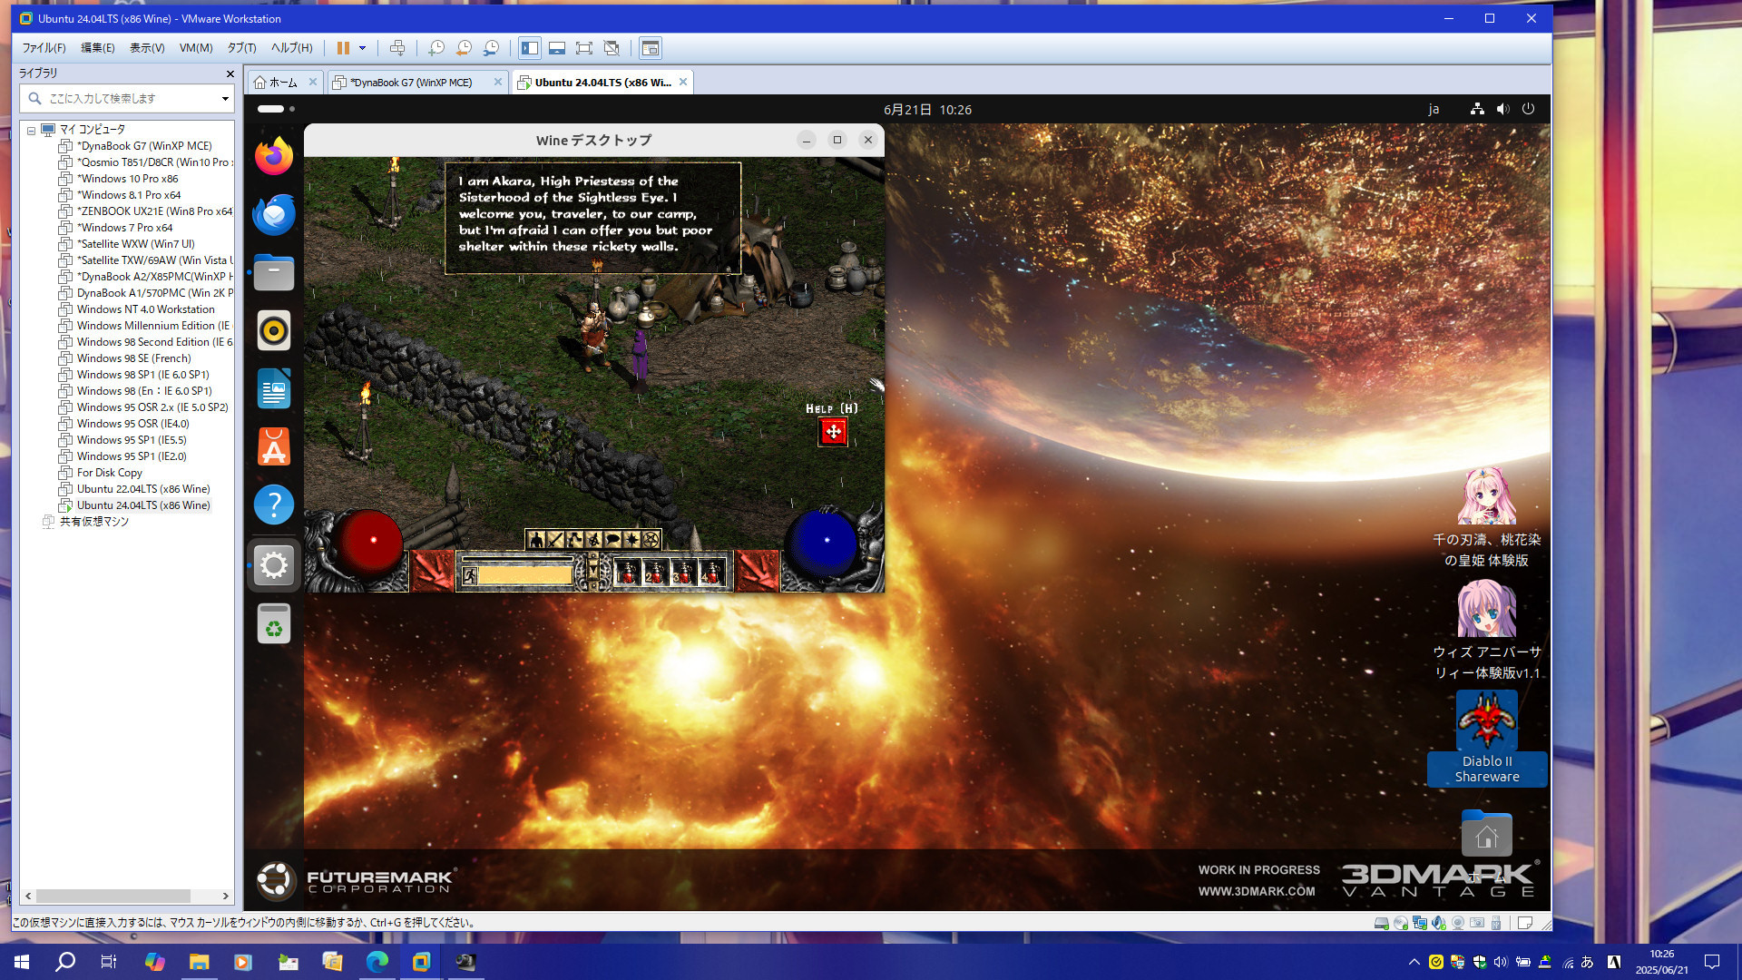Open the 表示(V) menu
The height and width of the screenshot is (980, 1742).
point(147,48)
